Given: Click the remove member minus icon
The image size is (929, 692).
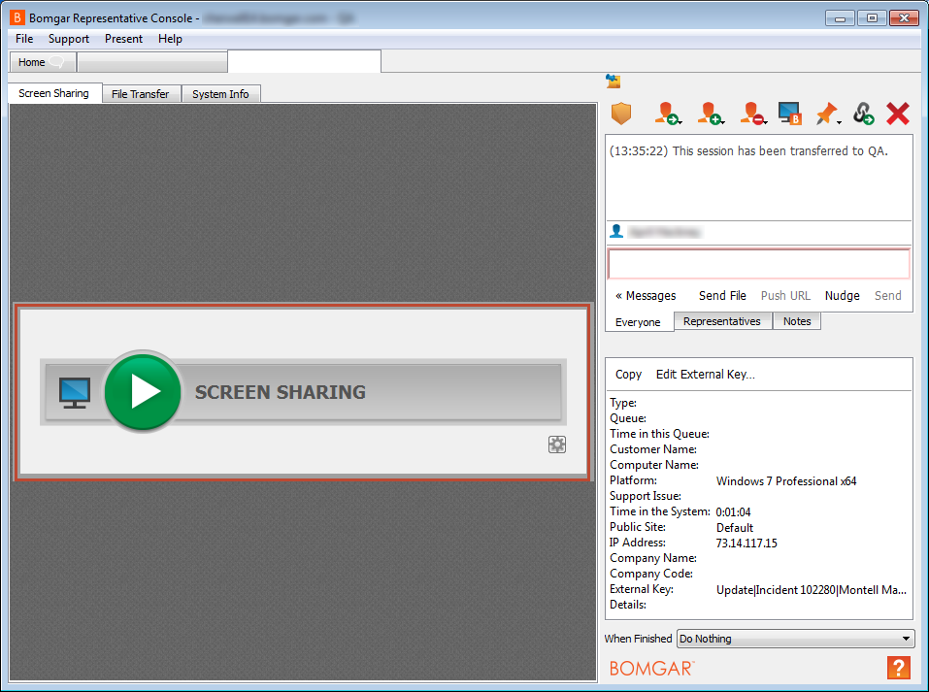Looking at the screenshot, I should click(752, 115).
